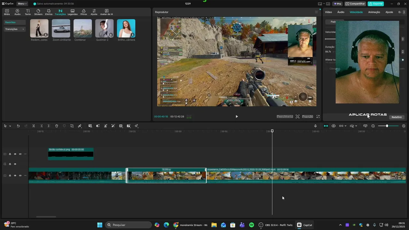Viewport: 409px width, 230px height.
Task: Click the crop and rotate tool icon
Action: pyautogui.click(x=72, y=126)
